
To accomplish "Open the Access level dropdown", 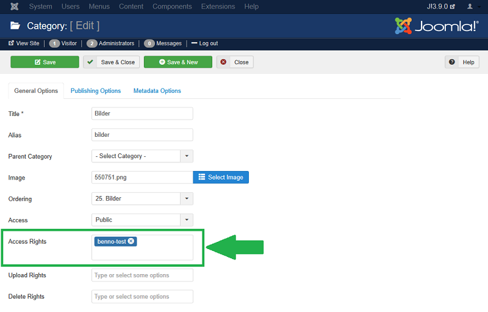I will 187,220.
